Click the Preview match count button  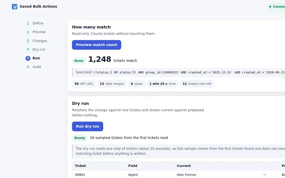[x=97, y=45]
